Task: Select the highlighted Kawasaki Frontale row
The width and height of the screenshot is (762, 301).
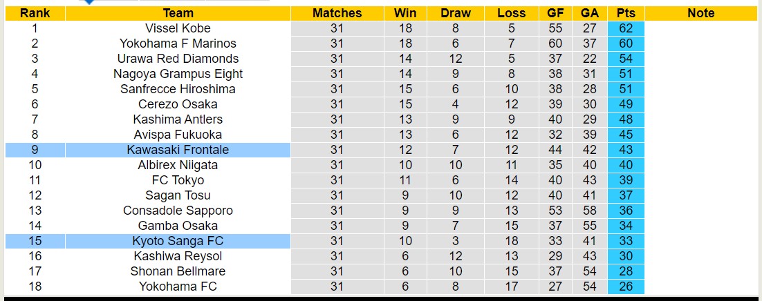Action: click(x=178, y=150)
